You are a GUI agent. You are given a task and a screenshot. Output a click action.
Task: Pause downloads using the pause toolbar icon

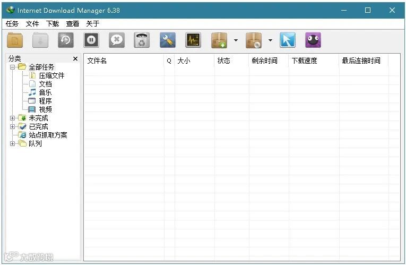(91, 40)
